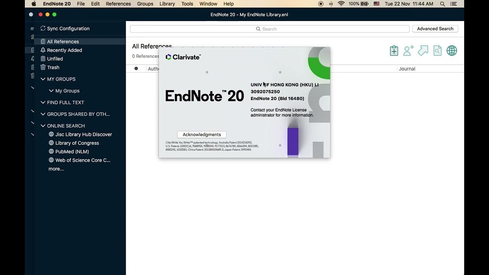Click the US flag input source icon
Viewport: 489px width, 275px height.
click(x=377, y=4)
